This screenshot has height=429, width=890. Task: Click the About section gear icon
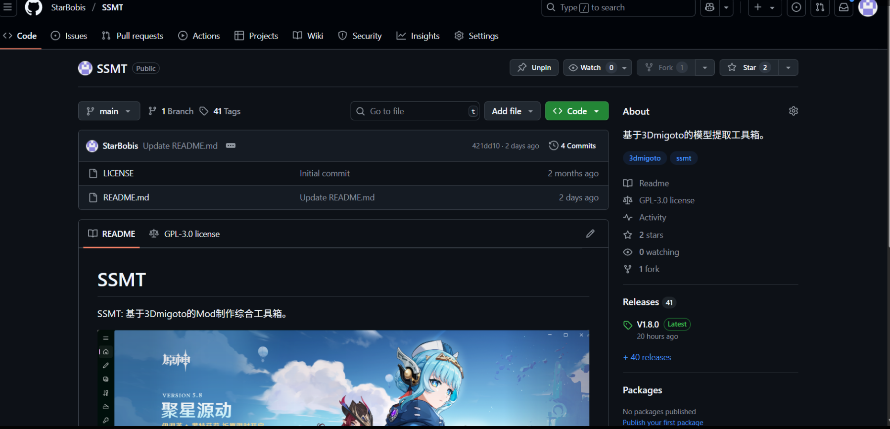click(x=793, y=111)
